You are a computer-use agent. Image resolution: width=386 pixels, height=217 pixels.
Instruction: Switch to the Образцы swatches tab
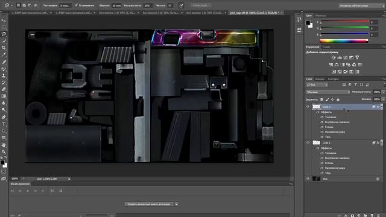pyautogui.click(x=321, y=16)
